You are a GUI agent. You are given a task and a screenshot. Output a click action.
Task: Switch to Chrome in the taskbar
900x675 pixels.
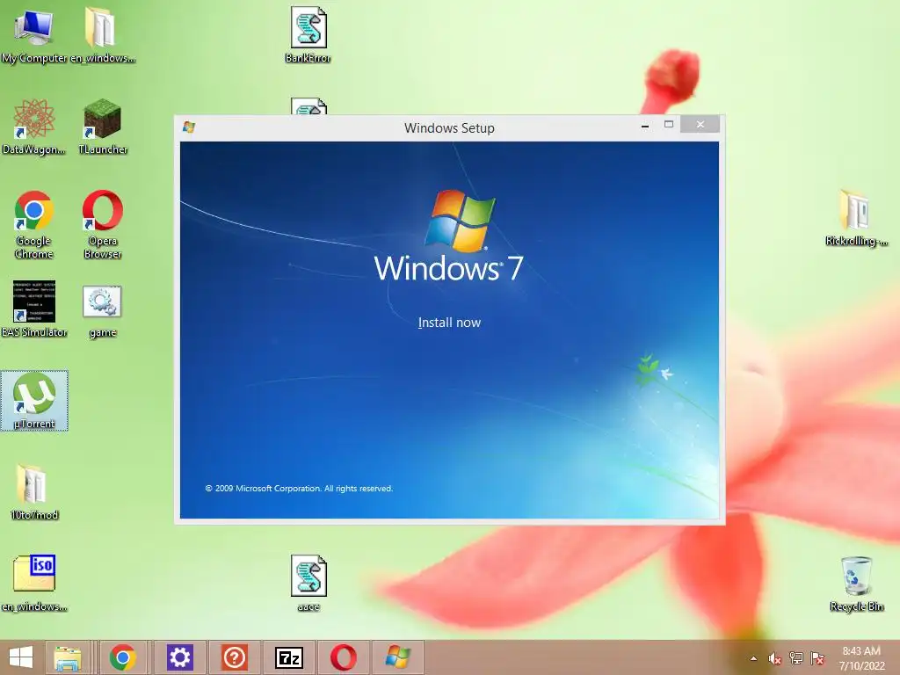pos(123,657)
